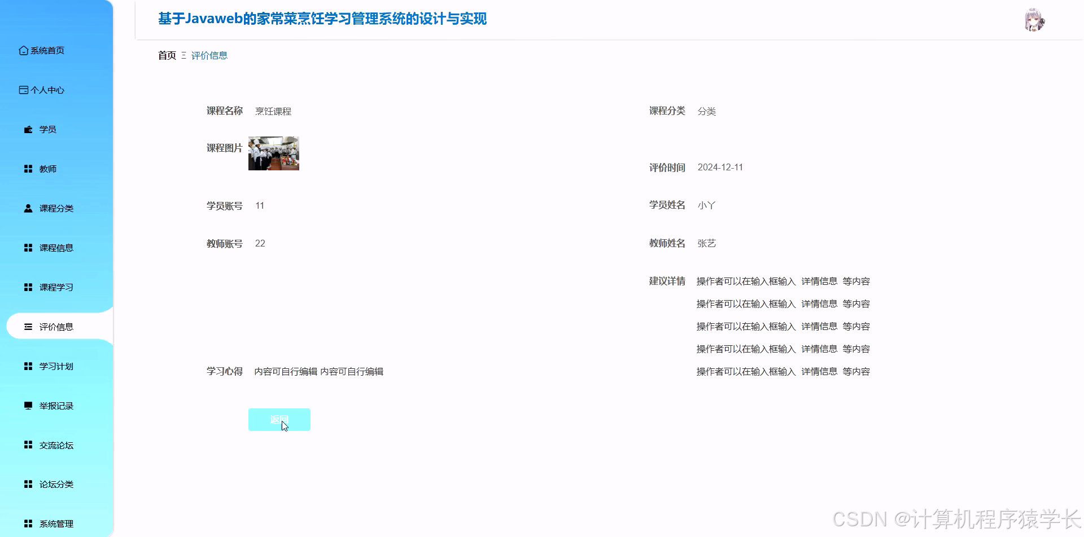The image size is (1084, 537).
Task: Open 课程分类 with its category icon
Action: click(x=28, y=208)
